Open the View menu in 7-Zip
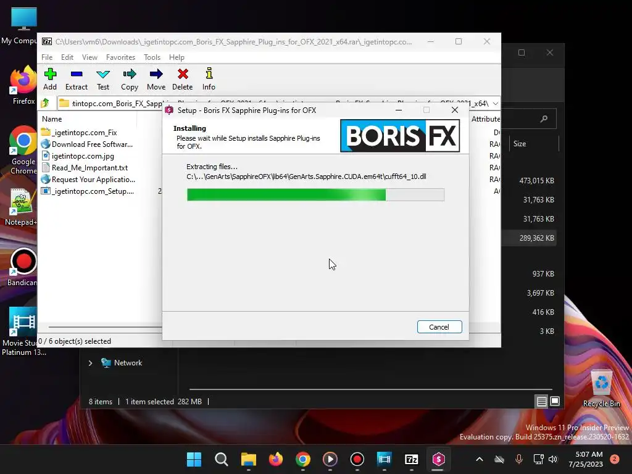The height and width of the screenshot is (474, 632). tap(89, 57)
